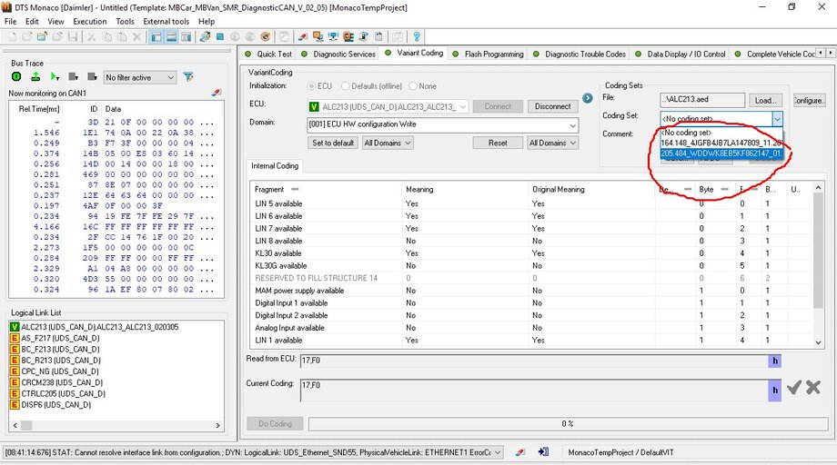Screen dimensions: 837x465
Task: Choose coding set 164.148_4JGFB4JB7LA147809
Action: [721, 143]
